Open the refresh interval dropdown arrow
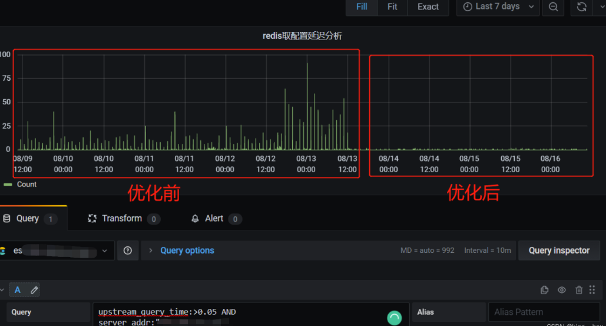Image resolution: width=606 pixels, height=326 pixels. tap(601, 6)
